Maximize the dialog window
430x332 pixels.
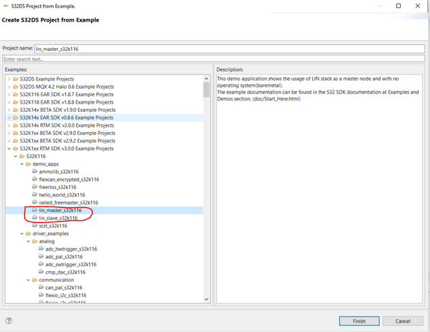coord(399,5)
